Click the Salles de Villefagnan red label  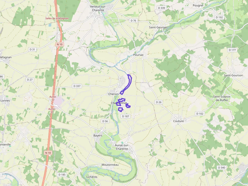57,18
